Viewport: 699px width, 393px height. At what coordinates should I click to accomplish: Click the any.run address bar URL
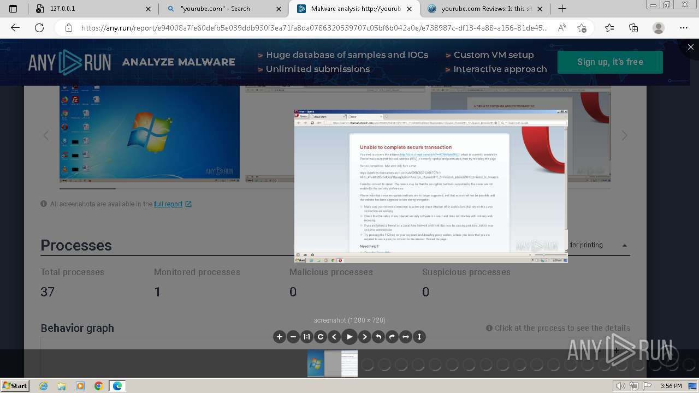(x=315, y=28)
